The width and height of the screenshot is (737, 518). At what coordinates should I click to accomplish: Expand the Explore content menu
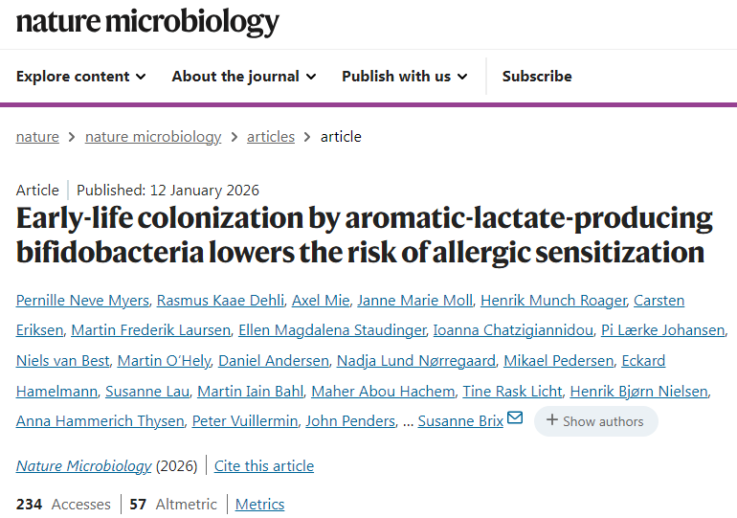pos(81,77)
